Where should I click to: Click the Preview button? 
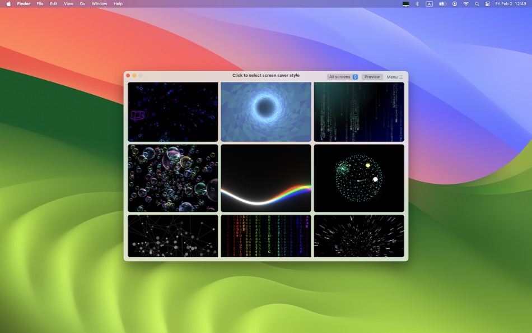pos(372,77)
